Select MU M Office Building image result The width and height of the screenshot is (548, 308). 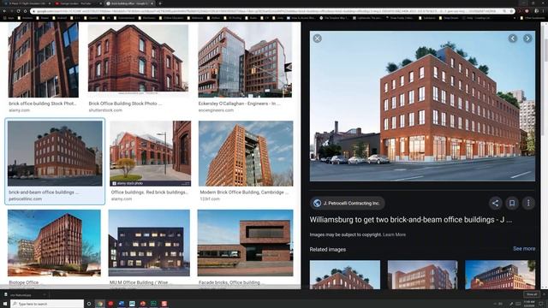tap(149, 243)
